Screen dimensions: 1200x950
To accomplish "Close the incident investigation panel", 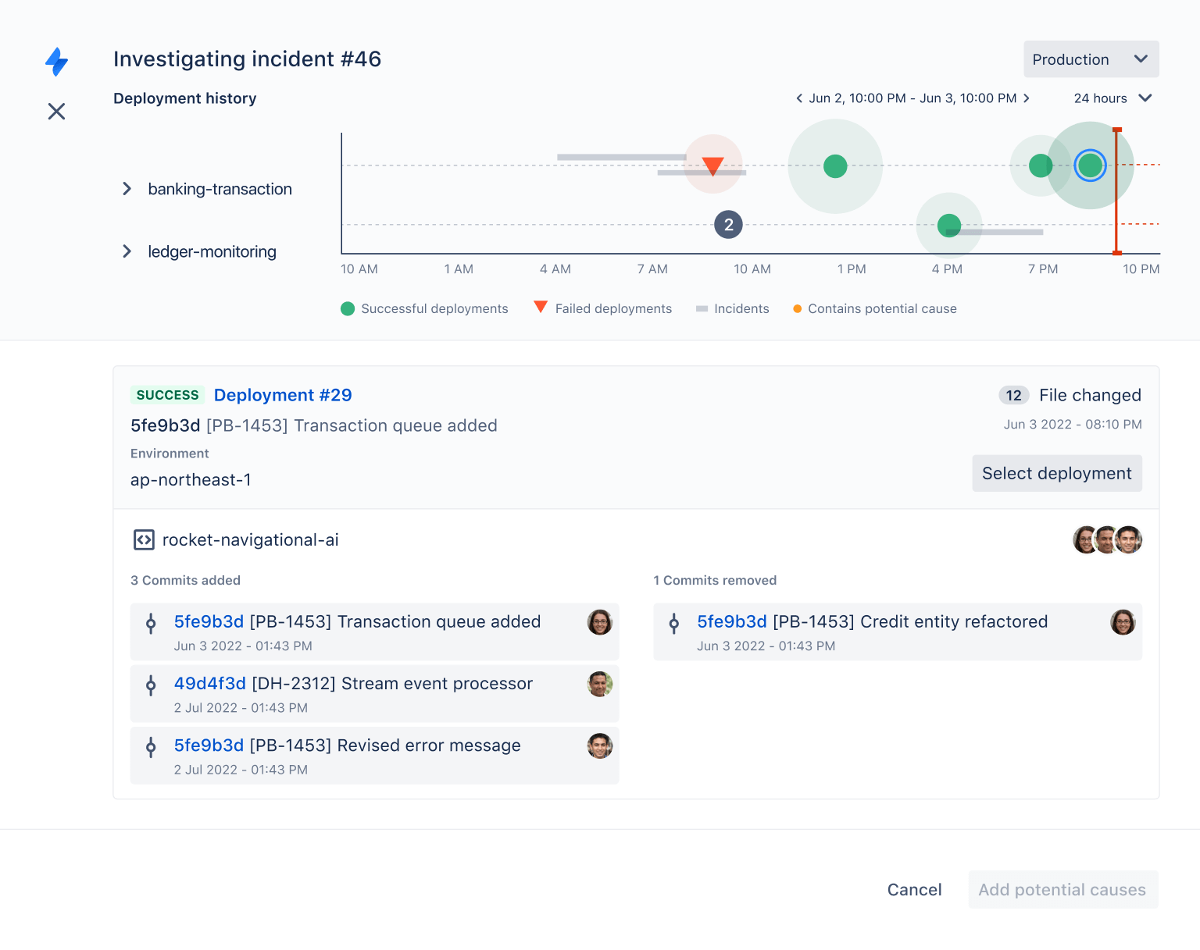I will point(56,112).
